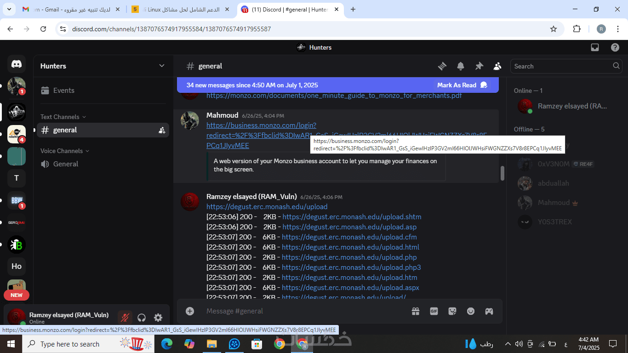Open the monzo.com merchants PDF link
The width and height of the screenshot is (628, 353).
coord(334,96)
